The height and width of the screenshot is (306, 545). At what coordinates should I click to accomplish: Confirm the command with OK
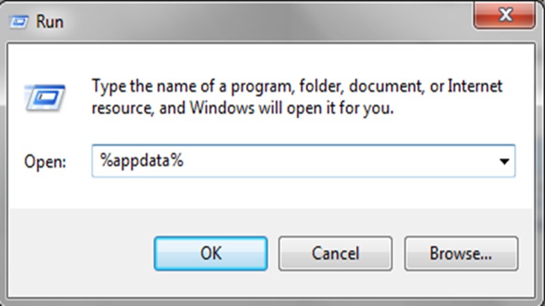coord(211,253)
